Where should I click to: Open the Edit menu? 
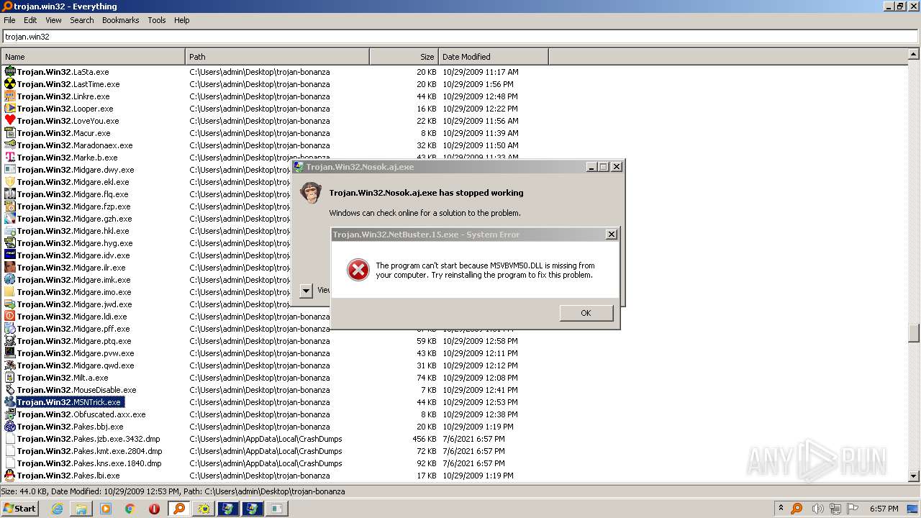tap(30, 20)
